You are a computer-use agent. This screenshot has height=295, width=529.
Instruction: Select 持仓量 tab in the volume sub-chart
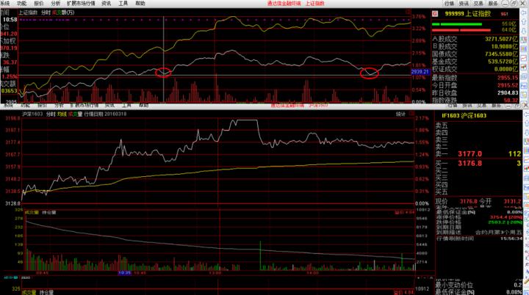pos(49,212)
